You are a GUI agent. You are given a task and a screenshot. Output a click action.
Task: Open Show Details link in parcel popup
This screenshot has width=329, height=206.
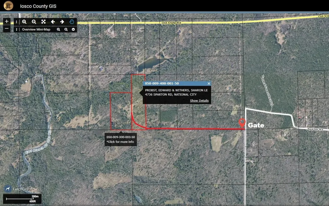pos(199,100)
